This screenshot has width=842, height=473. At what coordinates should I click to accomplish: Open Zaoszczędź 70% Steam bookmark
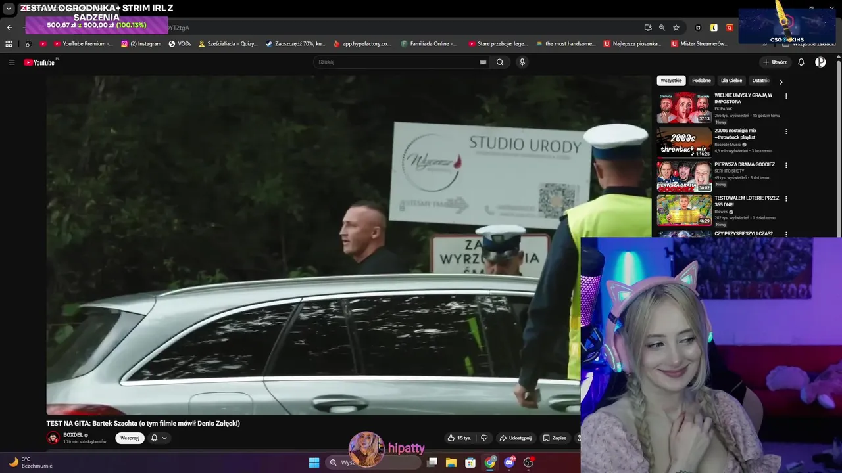(x=295, y=44)
